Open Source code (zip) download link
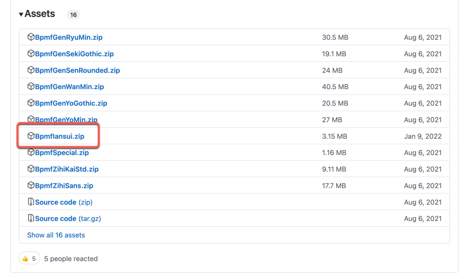The height and width of the screenshot is (279, 468). coord(64,202)
